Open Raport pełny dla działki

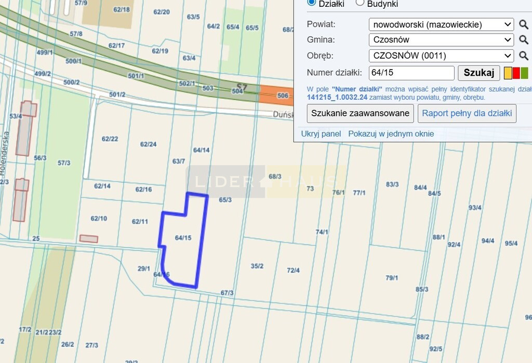click(467, 113)
